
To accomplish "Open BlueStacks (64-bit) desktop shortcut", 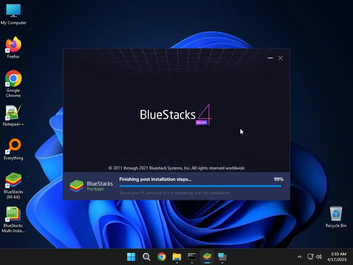I will (x=13, y=186).
